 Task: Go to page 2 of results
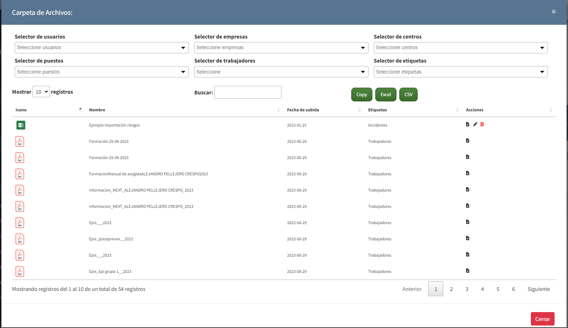point(451,289)
